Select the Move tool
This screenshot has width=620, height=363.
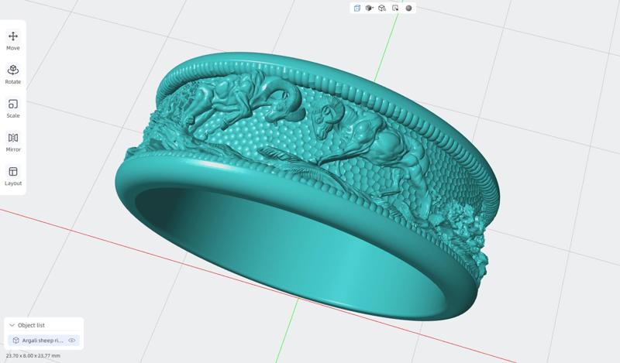click(13, 41)
